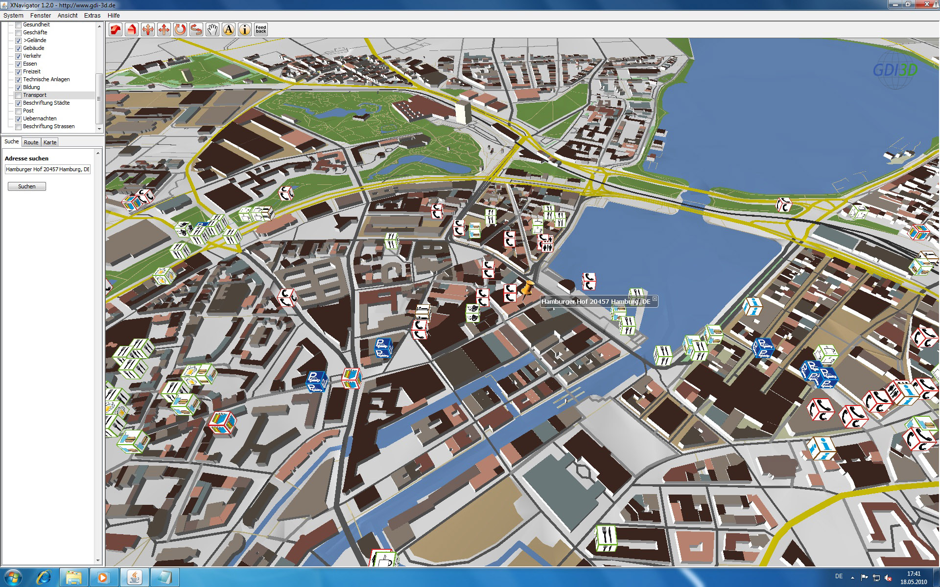Click the DE language indicator
The height and width of the screenshot is (587, 940).
point(839,576)
